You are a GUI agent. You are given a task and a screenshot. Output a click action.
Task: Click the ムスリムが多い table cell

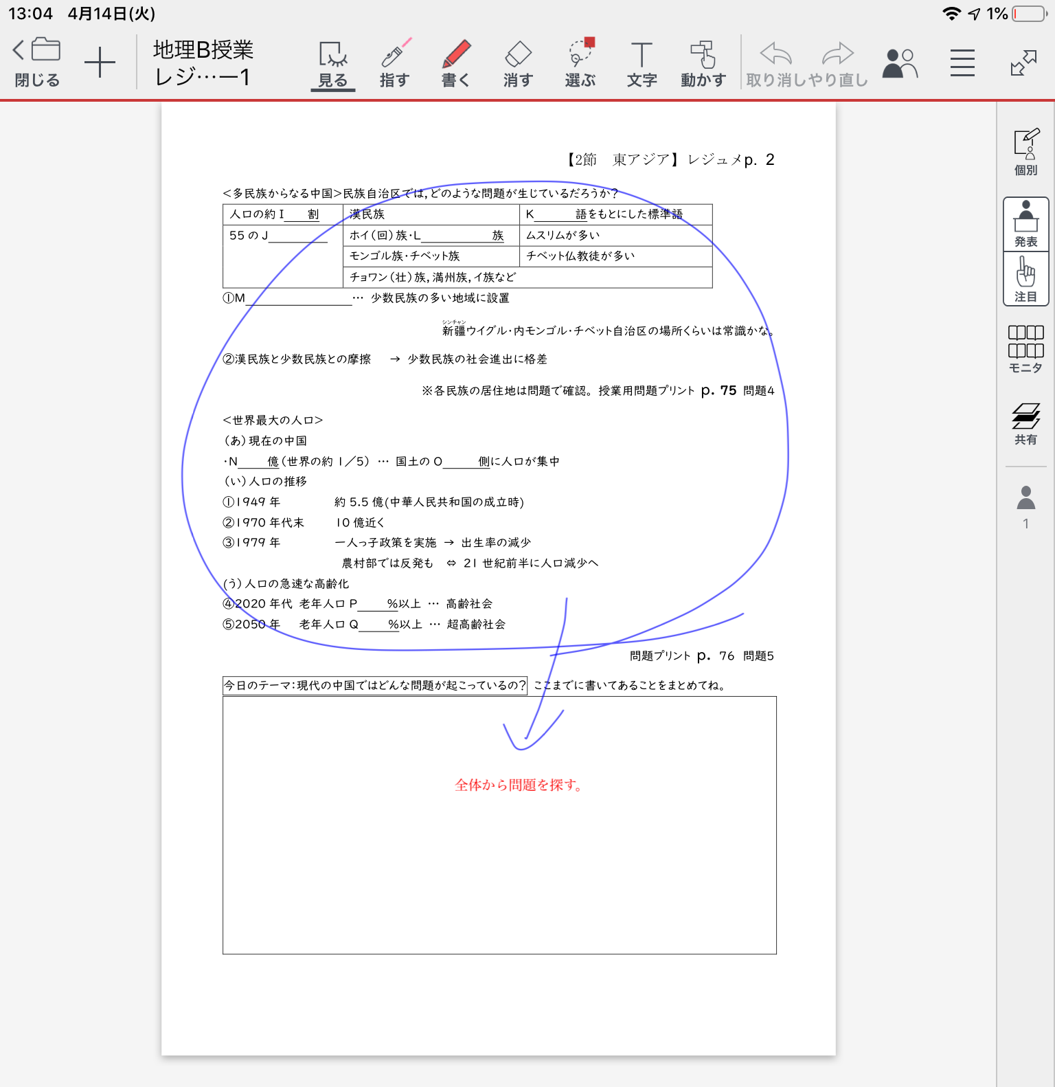[615, 235]
